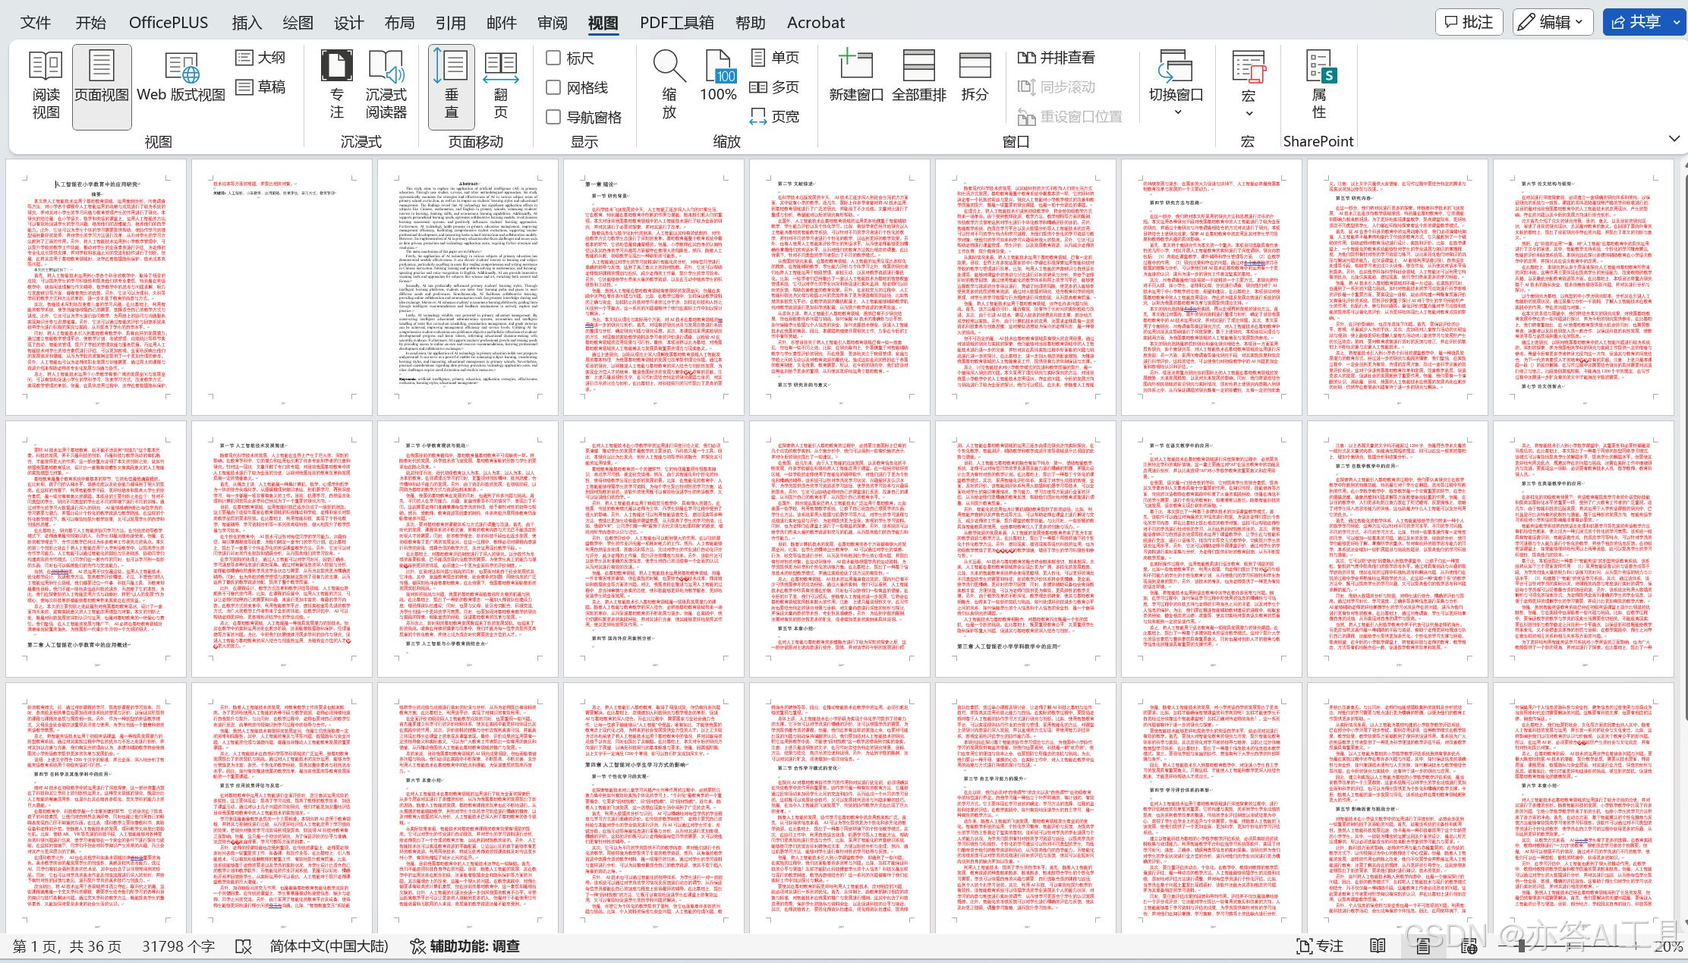This screenshot has width=1688, height=963.
Task: Click the 批注 comments button
Action: 1469,22
